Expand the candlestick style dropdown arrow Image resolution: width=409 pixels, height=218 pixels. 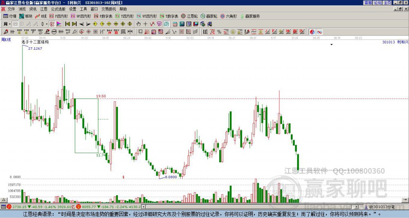click(47, 24)
